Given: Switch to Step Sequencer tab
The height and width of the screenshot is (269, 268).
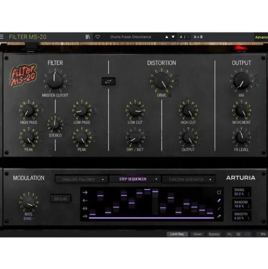Looking at the screenshot, I should 135,179.
